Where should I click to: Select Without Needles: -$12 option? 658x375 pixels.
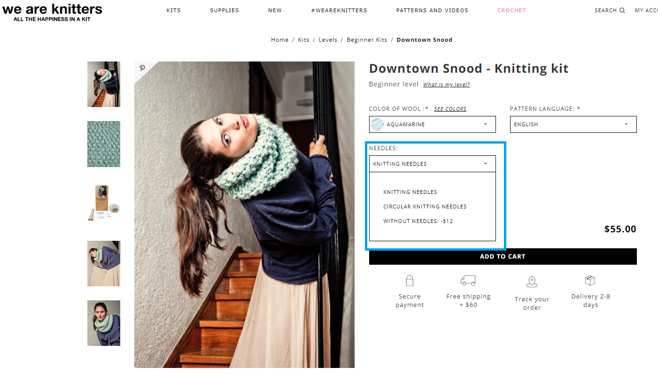[418, 221]
